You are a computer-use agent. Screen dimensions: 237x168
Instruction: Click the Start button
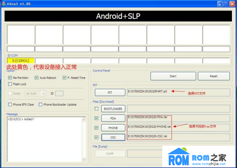pos(173,76)
